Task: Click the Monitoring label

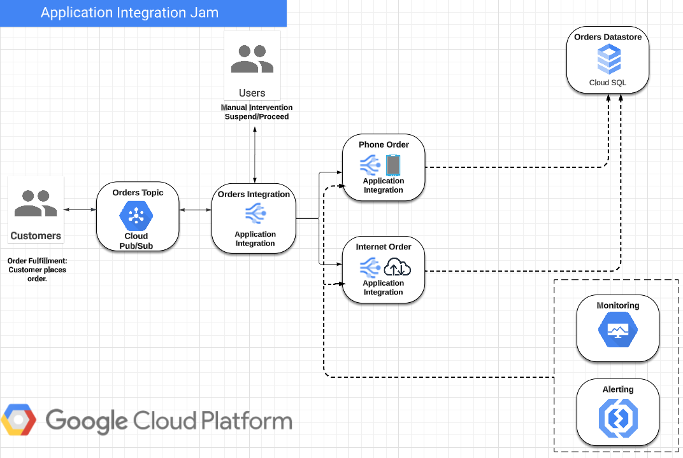Action: pos(617,305)
